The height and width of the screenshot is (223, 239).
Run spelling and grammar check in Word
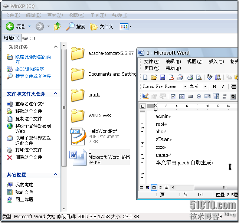tap(209, 77)
